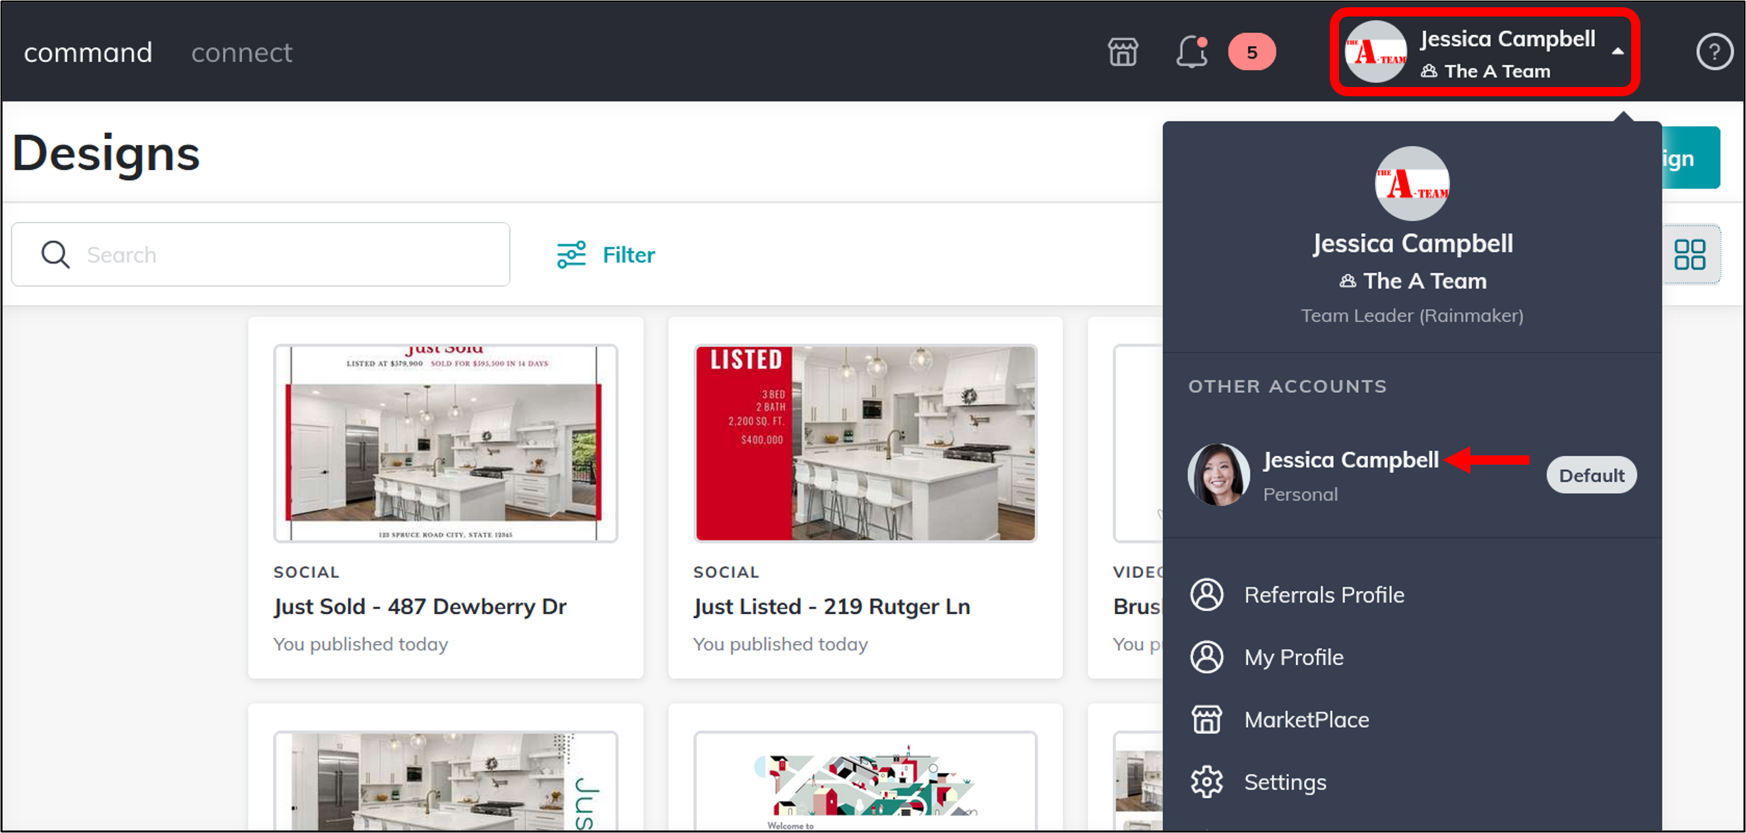Select the command menu item

(88, 52)
